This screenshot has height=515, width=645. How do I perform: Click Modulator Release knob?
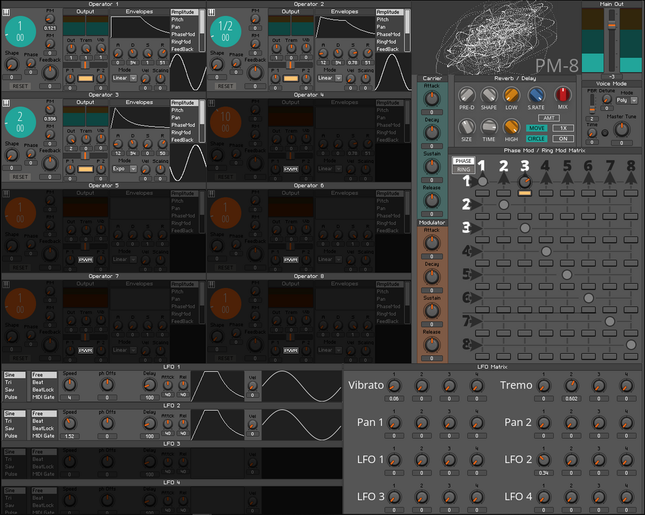point(431,344)
